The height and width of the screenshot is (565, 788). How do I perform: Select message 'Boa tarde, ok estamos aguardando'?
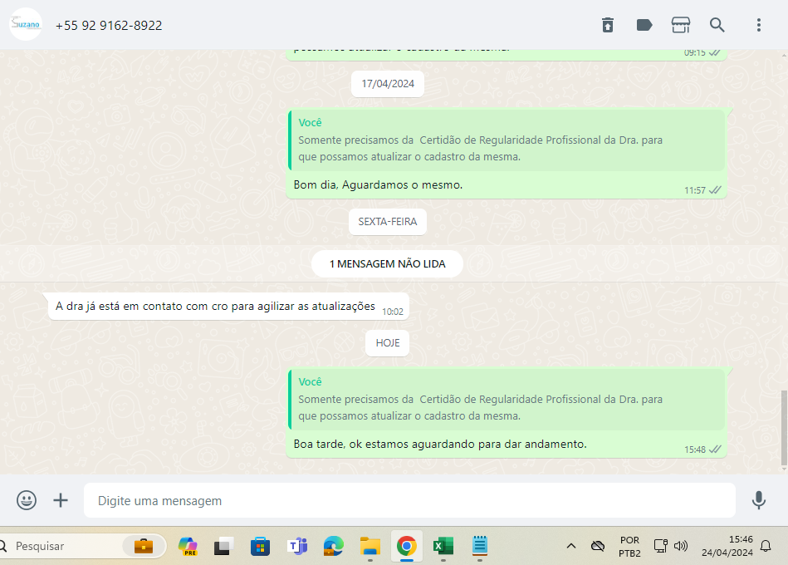(440, 445)
